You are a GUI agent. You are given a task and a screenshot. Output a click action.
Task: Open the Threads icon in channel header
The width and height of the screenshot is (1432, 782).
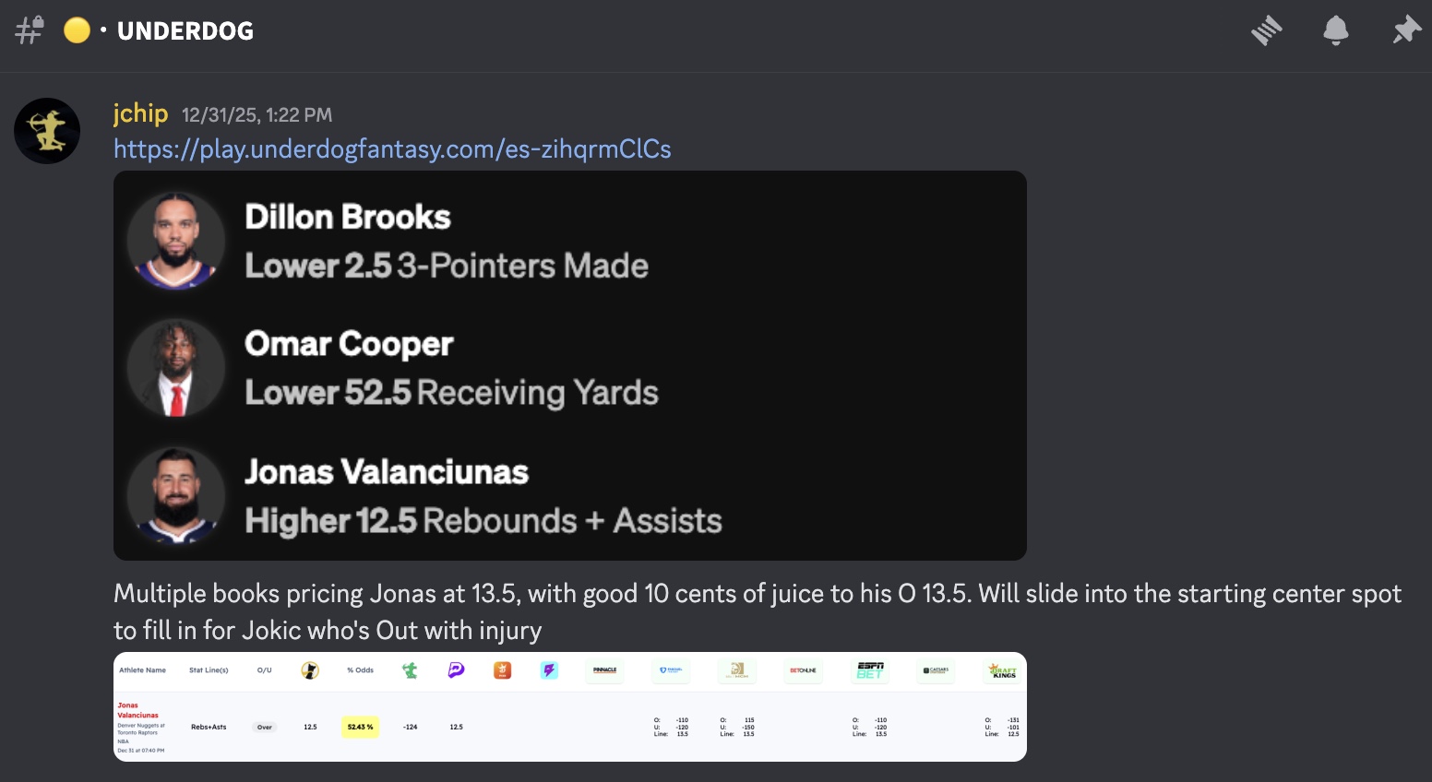click(x=1267, y=30)
